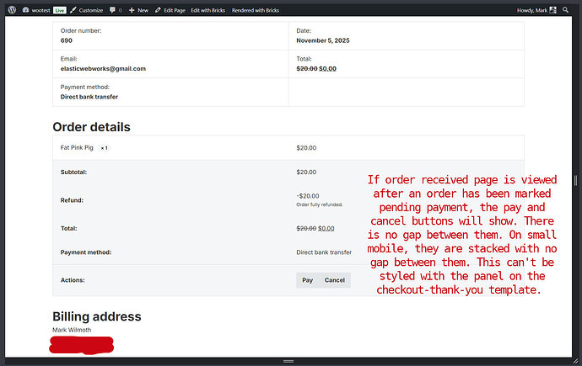Grab the bottom viewport resize handle

288,362
